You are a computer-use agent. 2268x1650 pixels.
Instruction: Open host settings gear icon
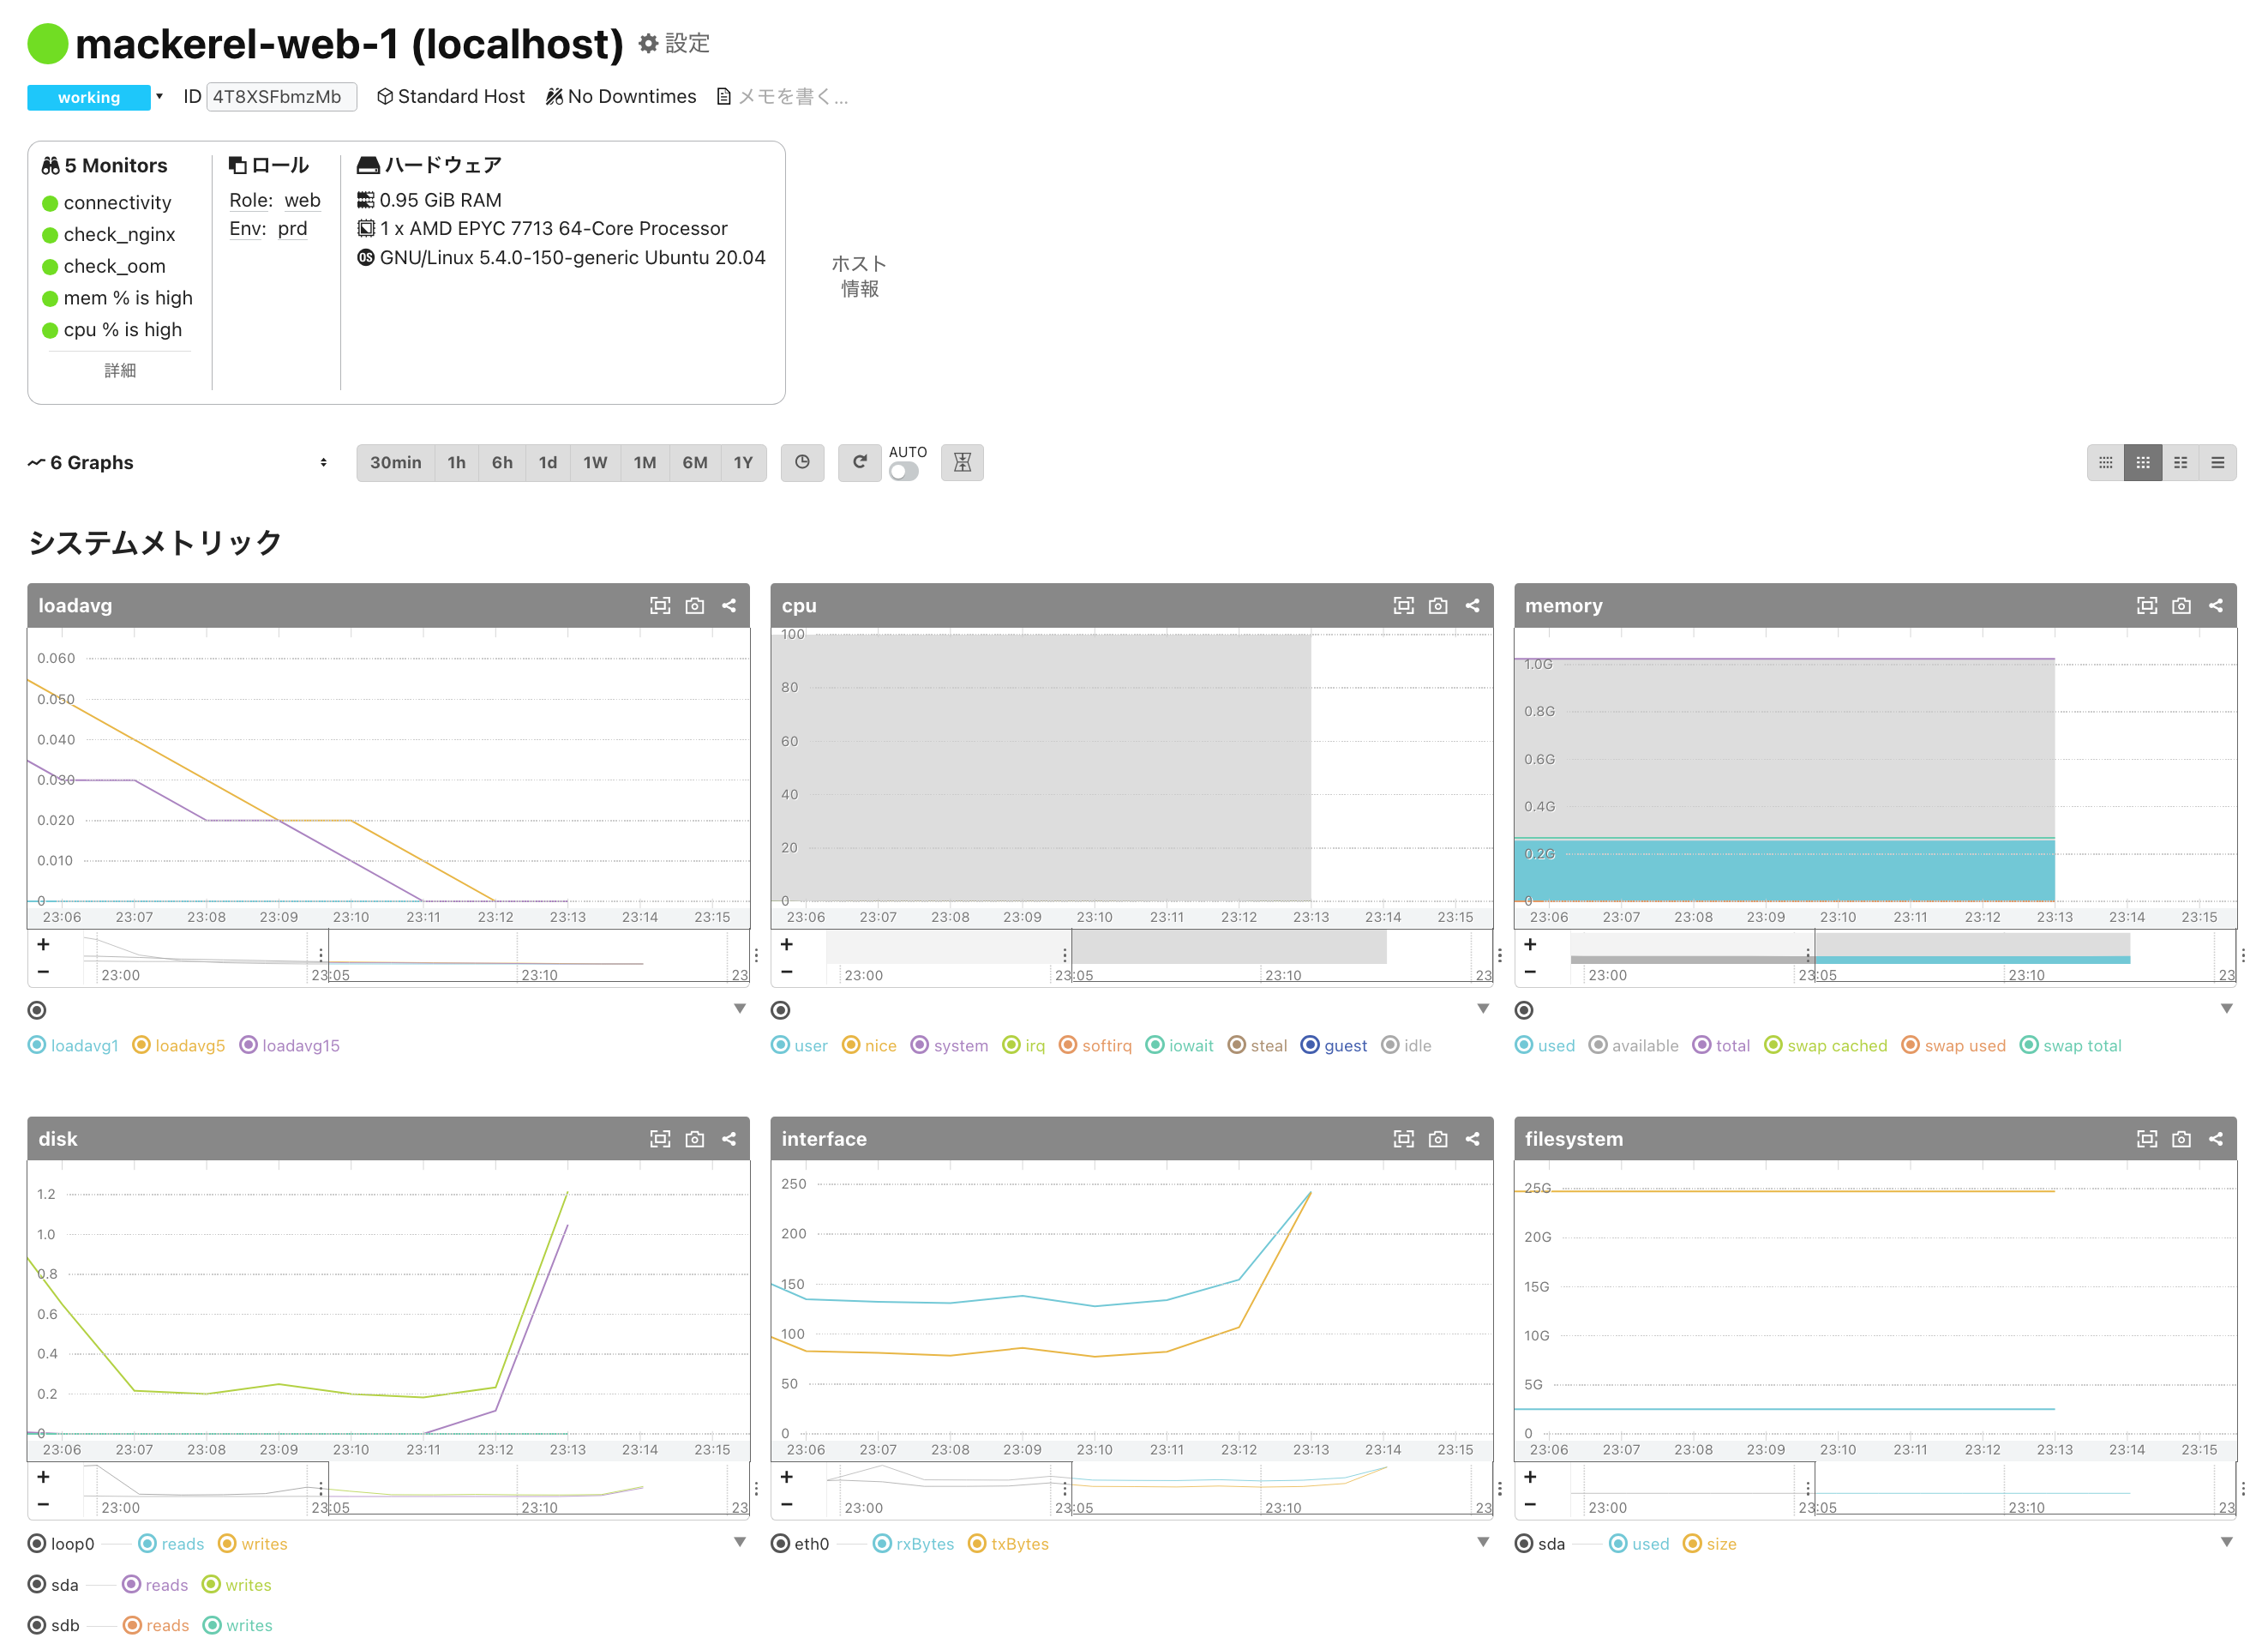(649, 43)
